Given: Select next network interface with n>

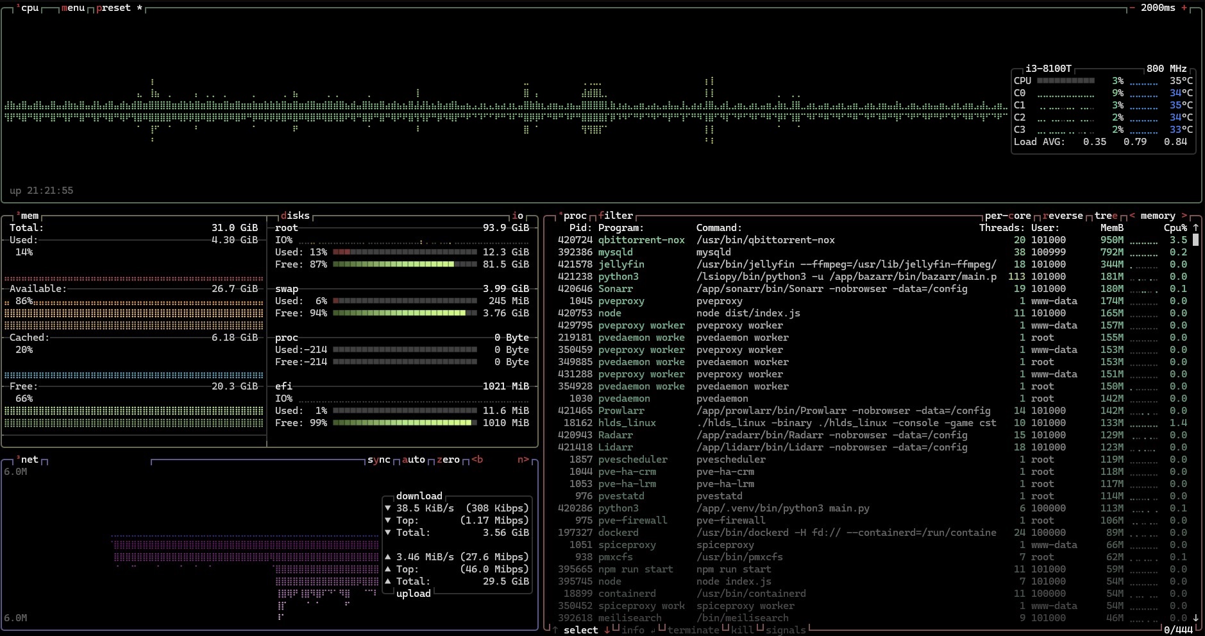Looking at the screenshot, I should coord(523,460).
